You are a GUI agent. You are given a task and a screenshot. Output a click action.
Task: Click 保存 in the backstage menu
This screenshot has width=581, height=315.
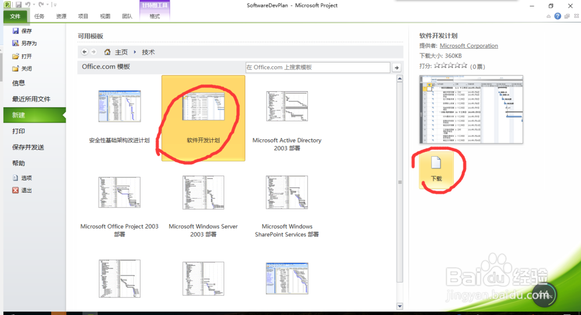pyautogui.click(x=22, y=31)
